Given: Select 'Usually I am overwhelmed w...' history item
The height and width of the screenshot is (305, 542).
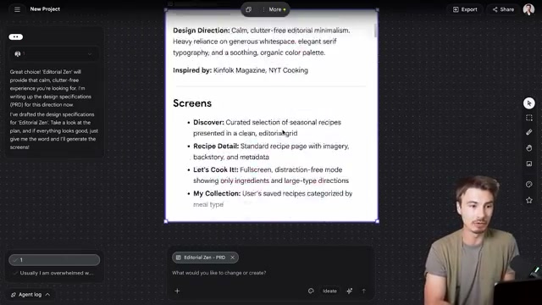Looking at the screenshot, I should [54, 273].
